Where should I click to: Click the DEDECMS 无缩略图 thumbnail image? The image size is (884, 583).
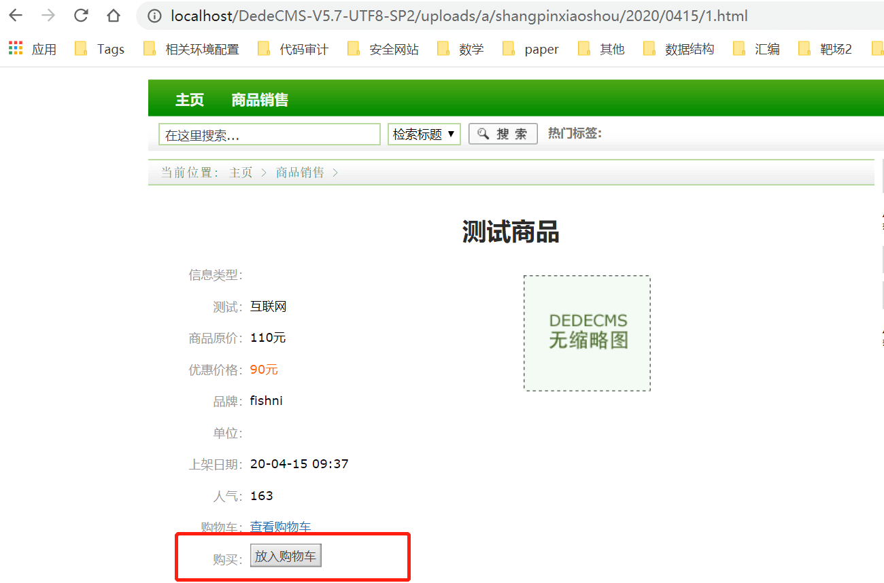click(x=587, y=333)
